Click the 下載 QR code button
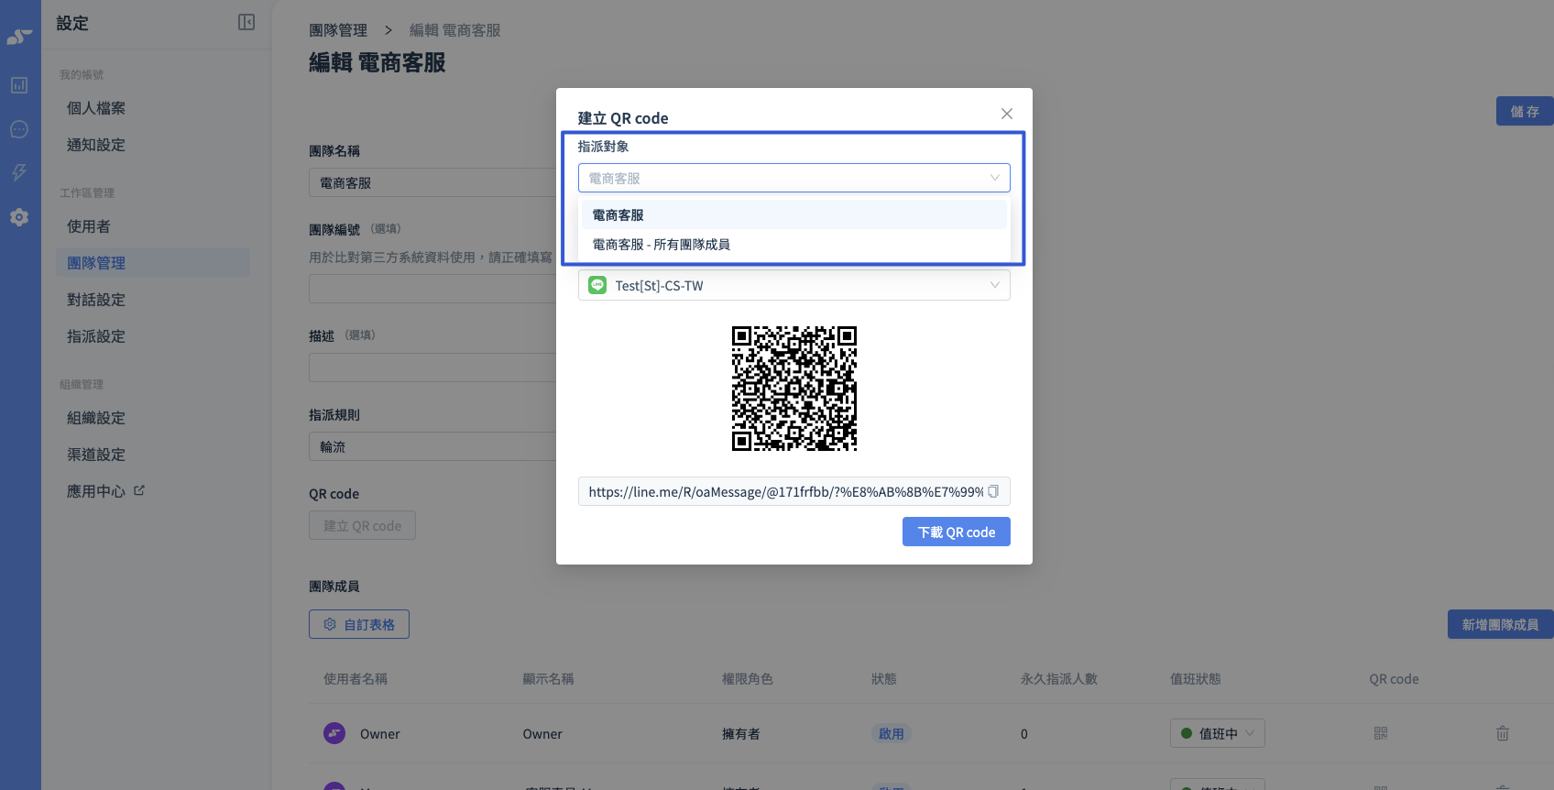Image resolution: width=1554 pixels, height=790 pixels. (x=957, y=532)
